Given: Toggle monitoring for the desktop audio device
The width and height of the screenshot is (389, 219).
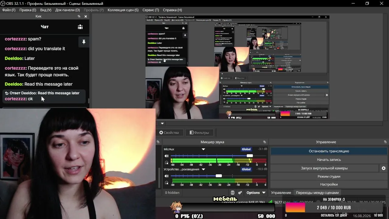Looking at the screenshot, I should [x=167, y=182].
